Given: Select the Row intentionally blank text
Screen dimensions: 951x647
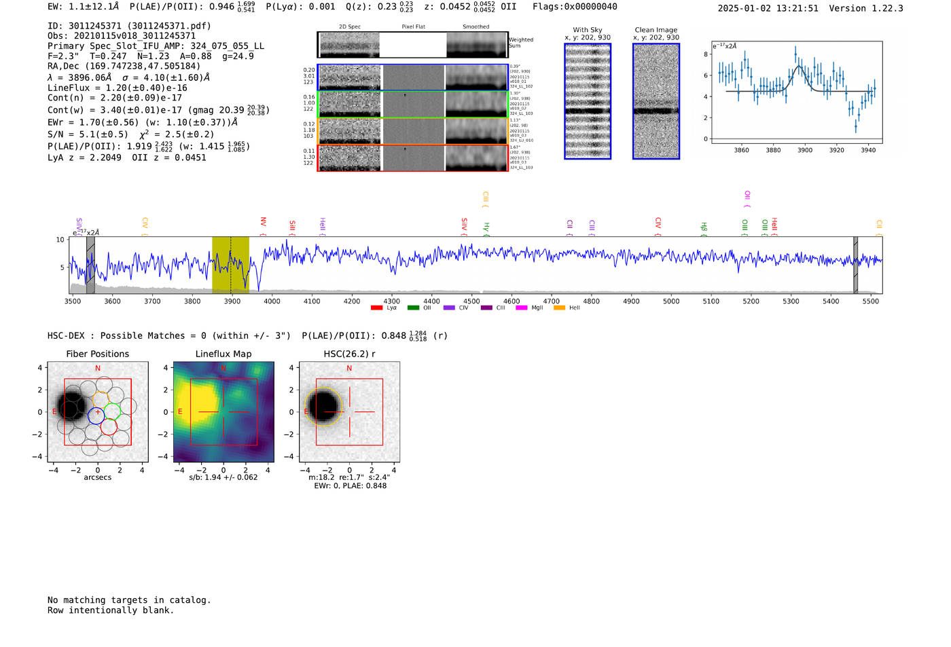Looking at the screenshot, I should (x=111, y=610).
